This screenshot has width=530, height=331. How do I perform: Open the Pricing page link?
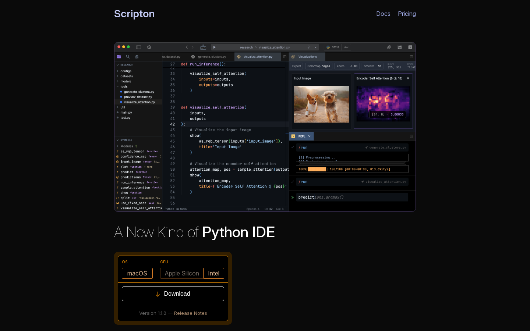(x=407, y=14)
